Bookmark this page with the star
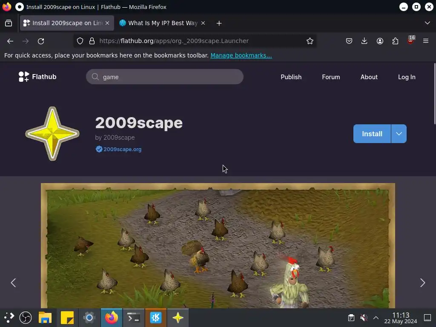The image size is (436, 327). [310, 41]
